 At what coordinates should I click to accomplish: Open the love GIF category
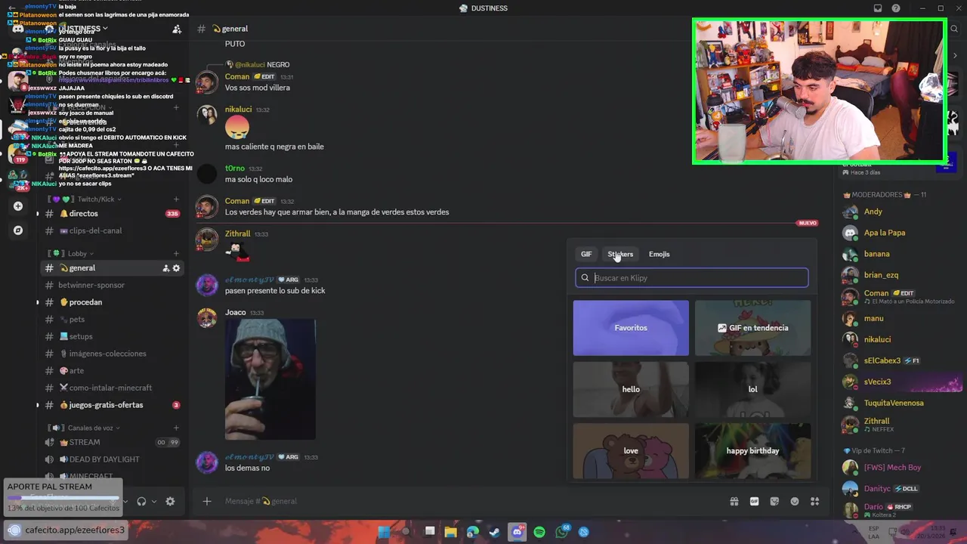pos(631,450)
